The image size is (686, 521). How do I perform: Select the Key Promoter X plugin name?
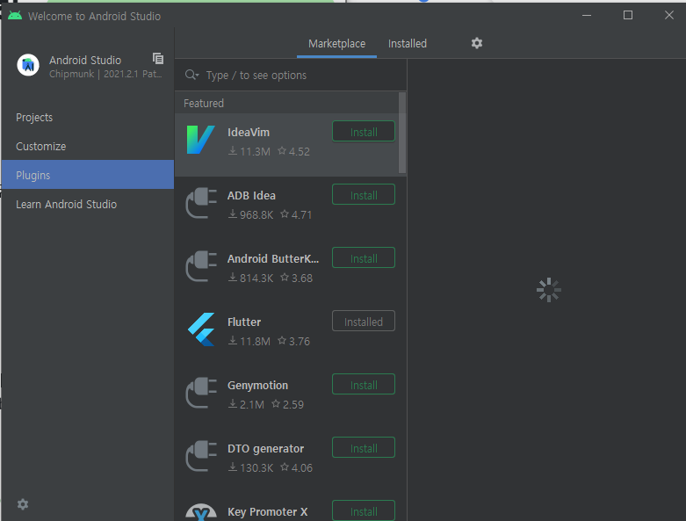[267, 512]
